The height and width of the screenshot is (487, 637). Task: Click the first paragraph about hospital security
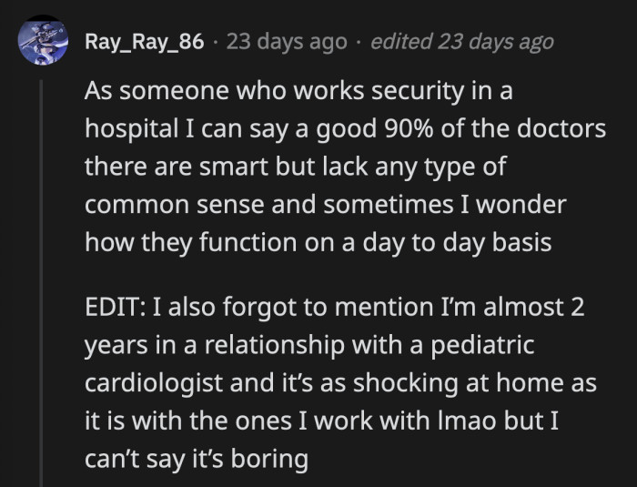click(344, 167)
